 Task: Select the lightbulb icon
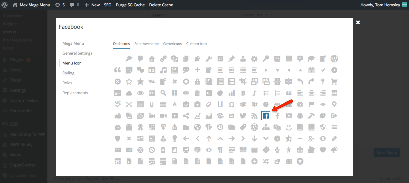coord(174,139)
